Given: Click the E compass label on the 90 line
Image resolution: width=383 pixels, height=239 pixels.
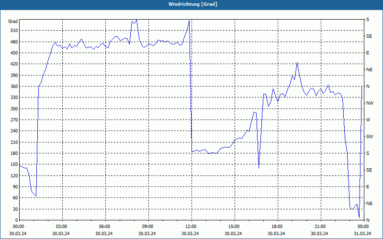Looking at the screenshot, I should point(368,187).
